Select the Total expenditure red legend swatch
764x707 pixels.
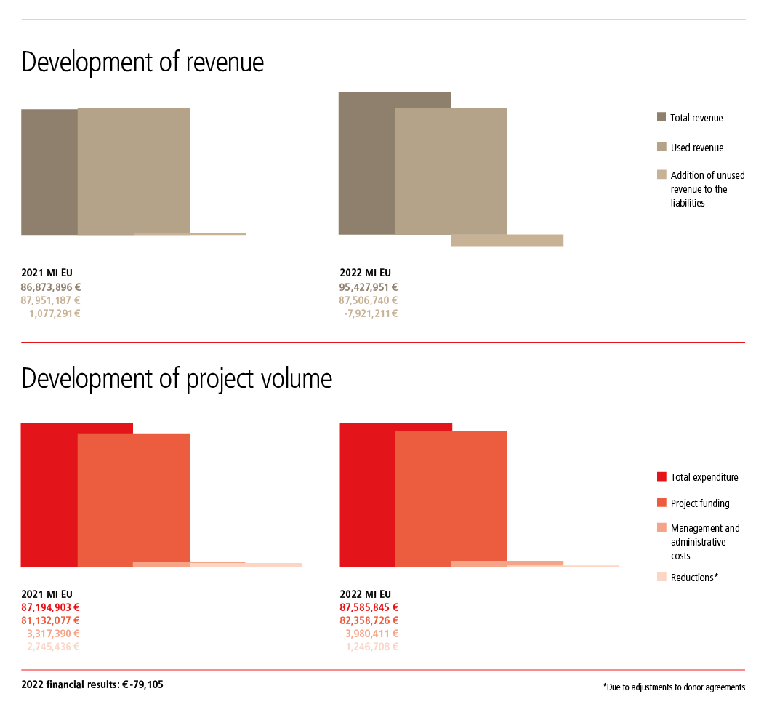pos(661,477)
